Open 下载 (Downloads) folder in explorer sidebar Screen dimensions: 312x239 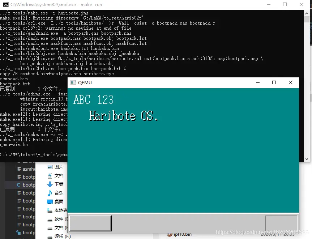tap(55, 184)
